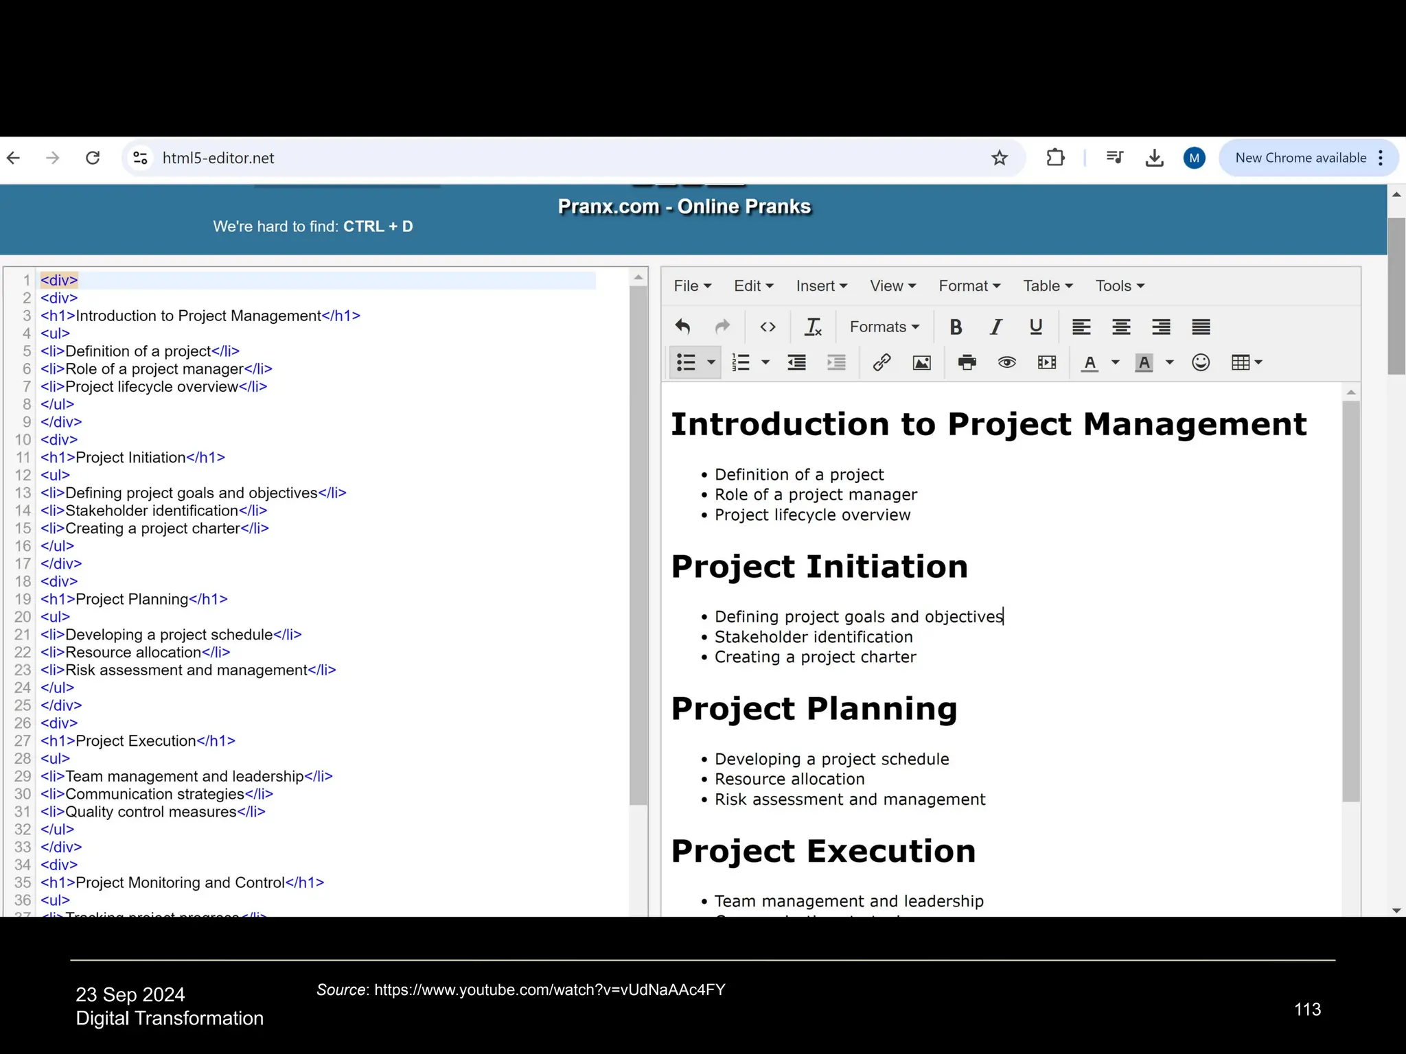Bookmark page with star icon
The width and height of the screenshot is (1406, 1054).
point(1000,158)
